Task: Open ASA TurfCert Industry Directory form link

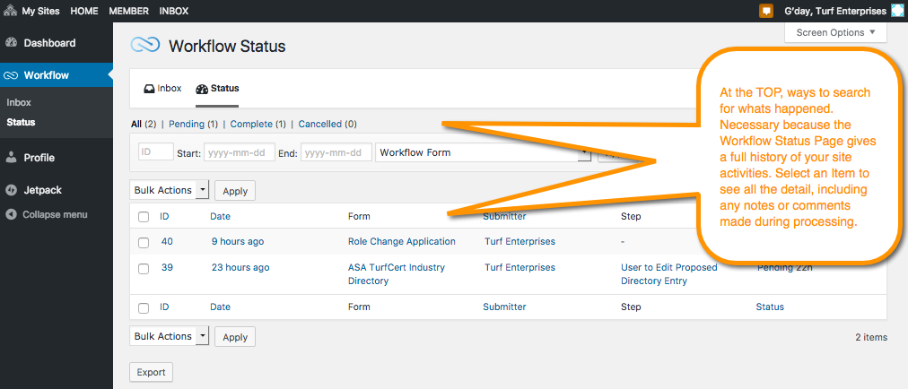Action: 396,274
